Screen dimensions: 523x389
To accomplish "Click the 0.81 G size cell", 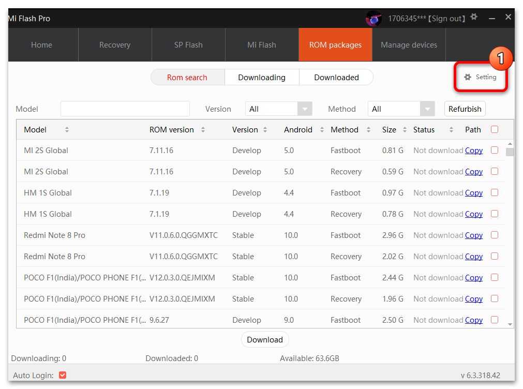I will [x=393, y=151].
